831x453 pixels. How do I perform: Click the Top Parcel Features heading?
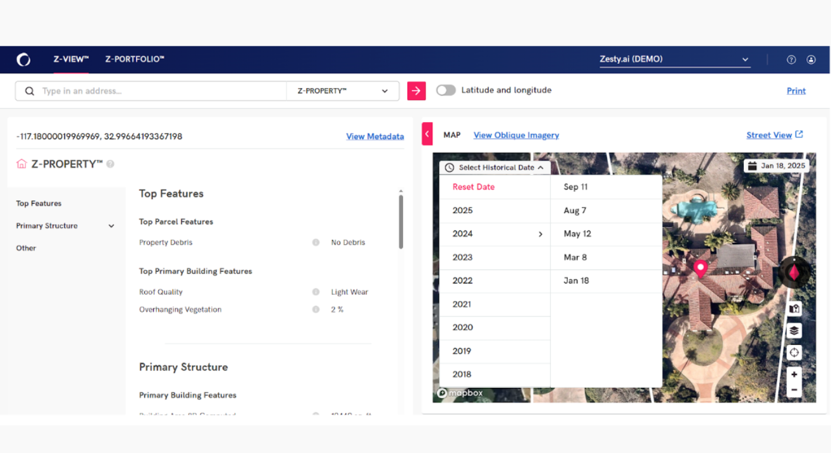pos(176,221)
